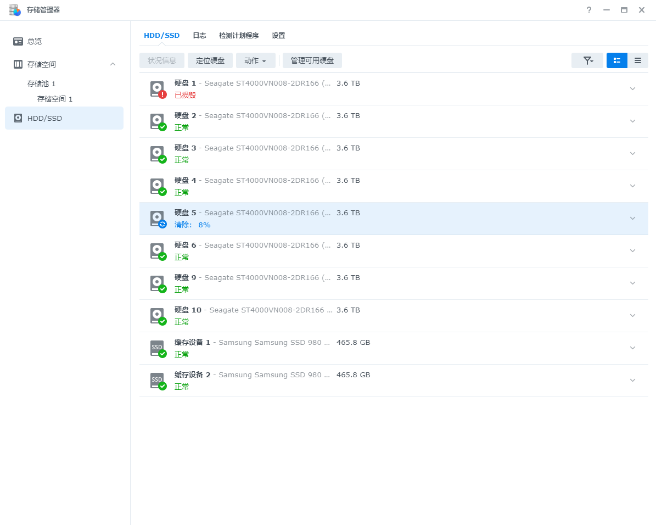Click the 缓存设备 1 SSD icon
Image resolution: width=656 pixels, height=525 pixels.
pos(158,348)
